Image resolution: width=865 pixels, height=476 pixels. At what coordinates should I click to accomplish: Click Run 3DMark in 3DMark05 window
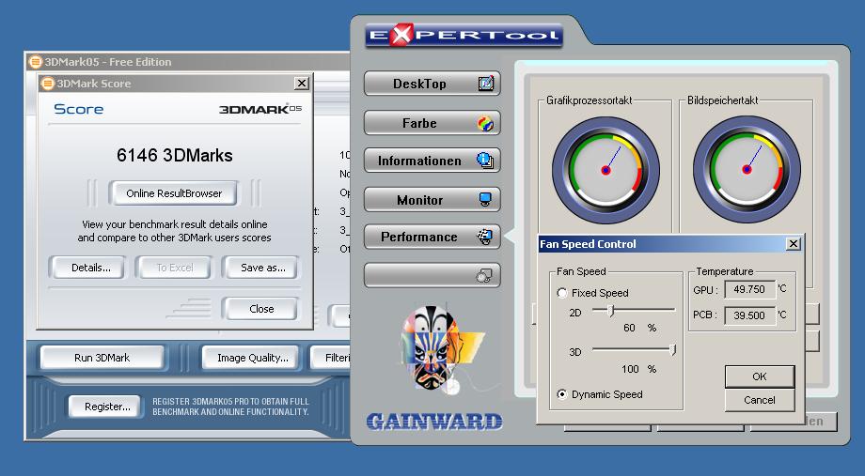click(102, 358)
